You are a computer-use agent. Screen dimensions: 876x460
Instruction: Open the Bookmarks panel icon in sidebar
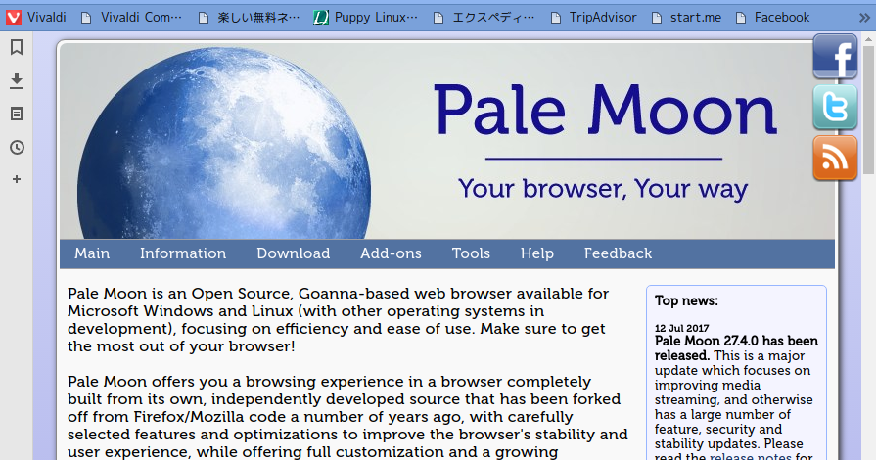tap(17, 47)
